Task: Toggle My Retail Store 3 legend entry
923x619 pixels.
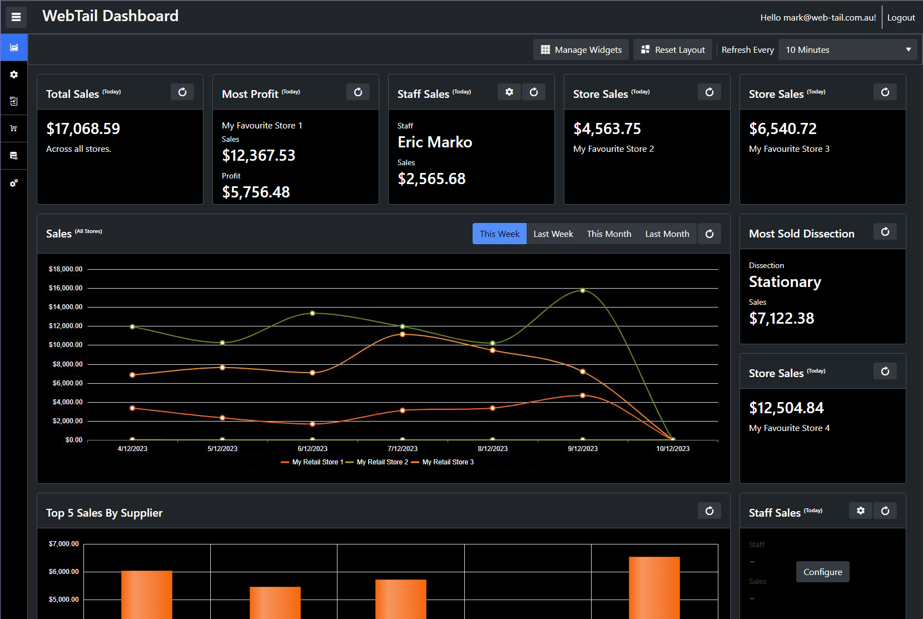Action: [x=443, y=462]
